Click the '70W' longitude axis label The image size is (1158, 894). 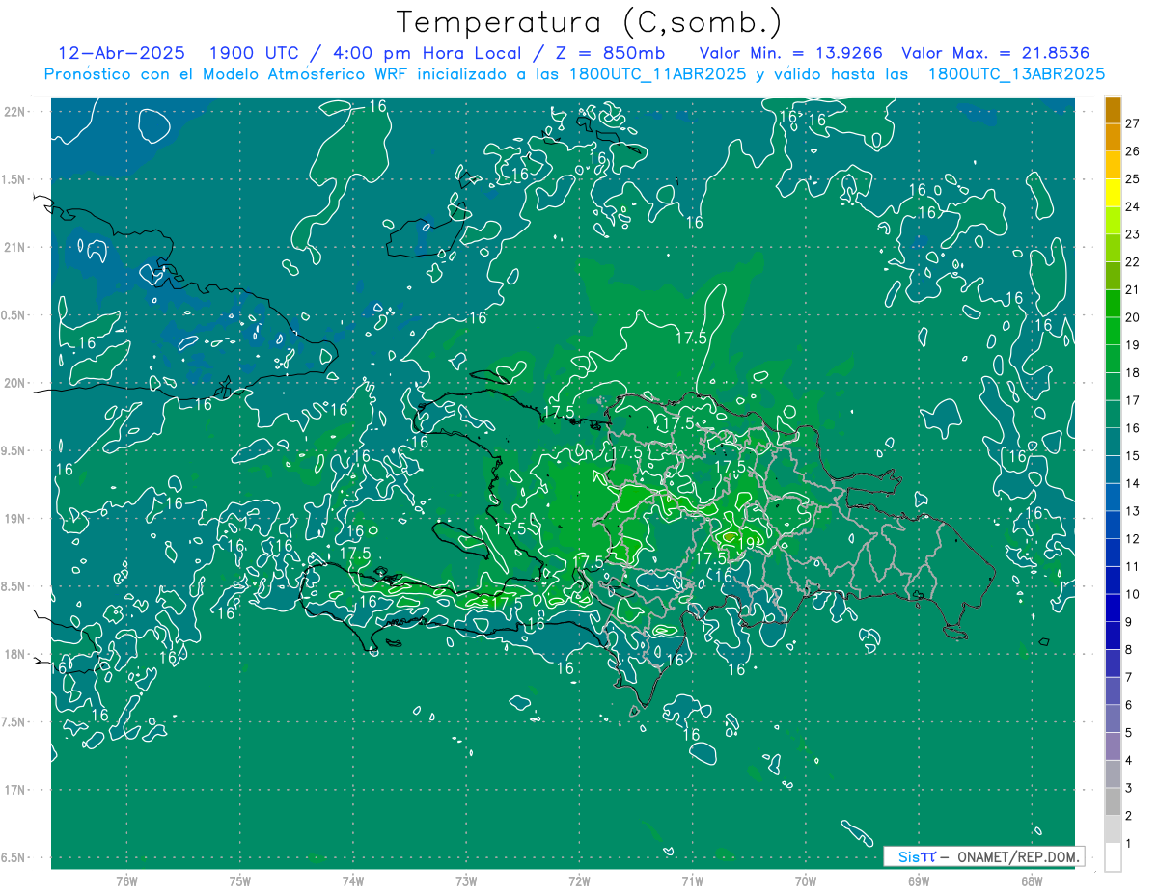point(806,880)
